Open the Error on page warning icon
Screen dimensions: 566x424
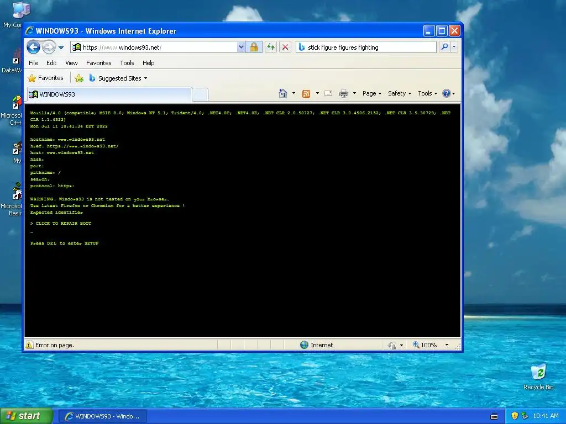click(29, 345)
